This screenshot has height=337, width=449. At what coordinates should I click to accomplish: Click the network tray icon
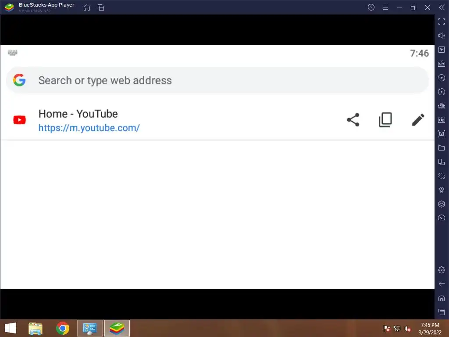tap(397, 329)
